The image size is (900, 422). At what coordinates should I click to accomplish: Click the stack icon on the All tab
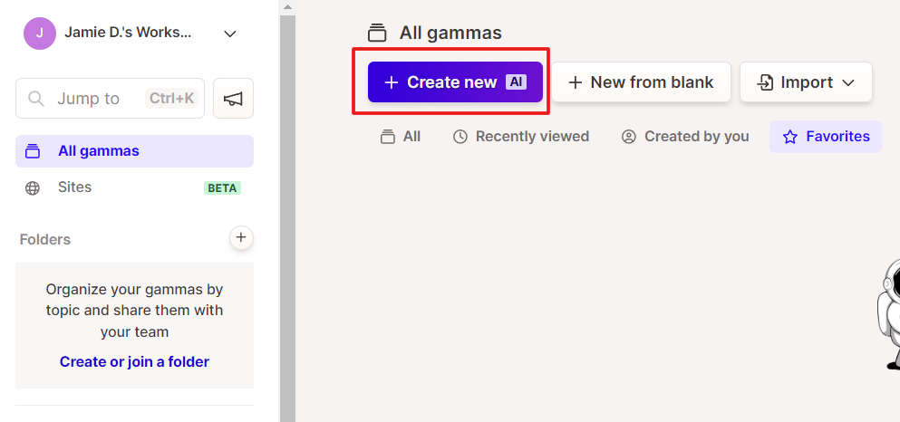click(x=388, y=137)
